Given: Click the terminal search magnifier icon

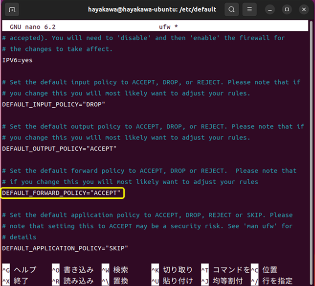Looking at the screenshot, I should point(231,9).
